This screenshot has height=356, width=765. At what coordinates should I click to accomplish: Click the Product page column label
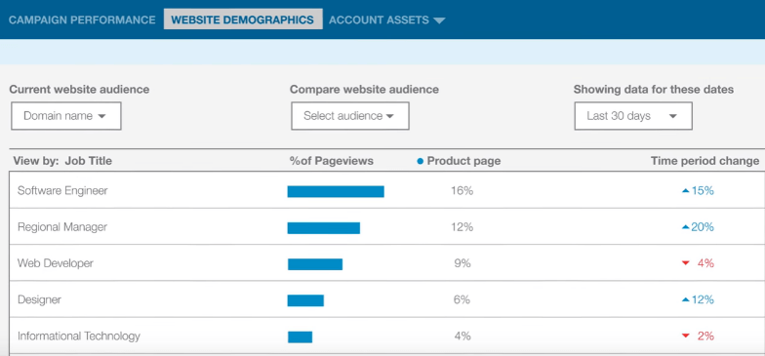coord(463,161)
